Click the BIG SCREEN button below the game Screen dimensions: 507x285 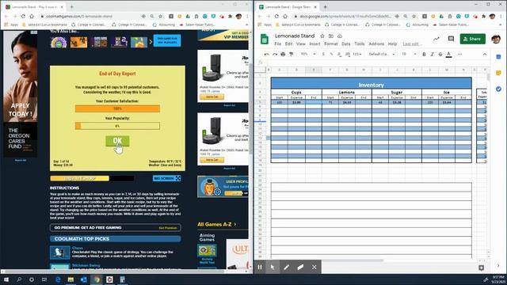[167, 178]
